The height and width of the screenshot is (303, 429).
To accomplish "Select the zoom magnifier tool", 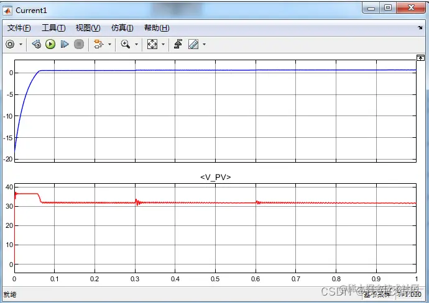I will 126,44.
